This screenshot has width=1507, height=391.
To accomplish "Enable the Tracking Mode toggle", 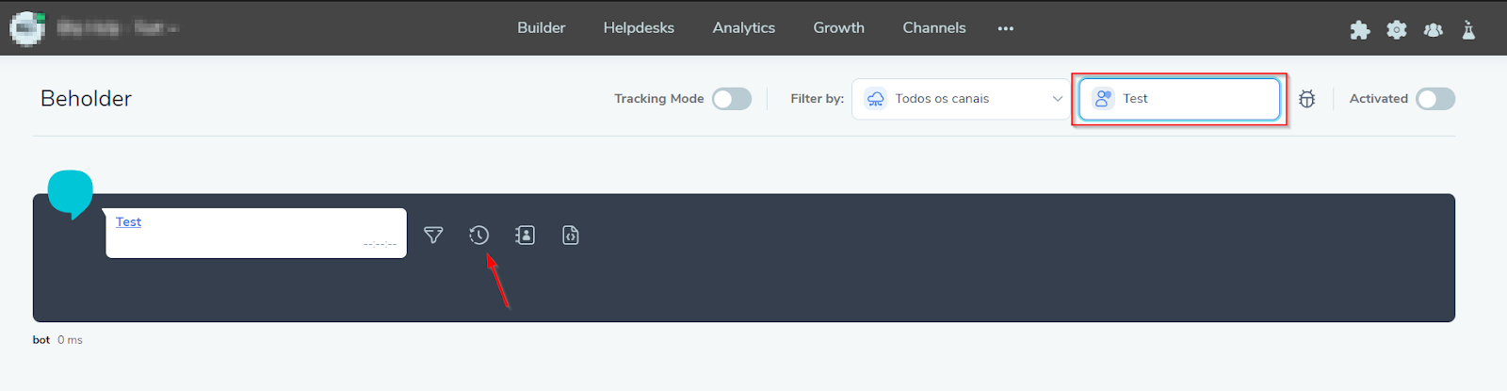I will click(x=732, y=99).
